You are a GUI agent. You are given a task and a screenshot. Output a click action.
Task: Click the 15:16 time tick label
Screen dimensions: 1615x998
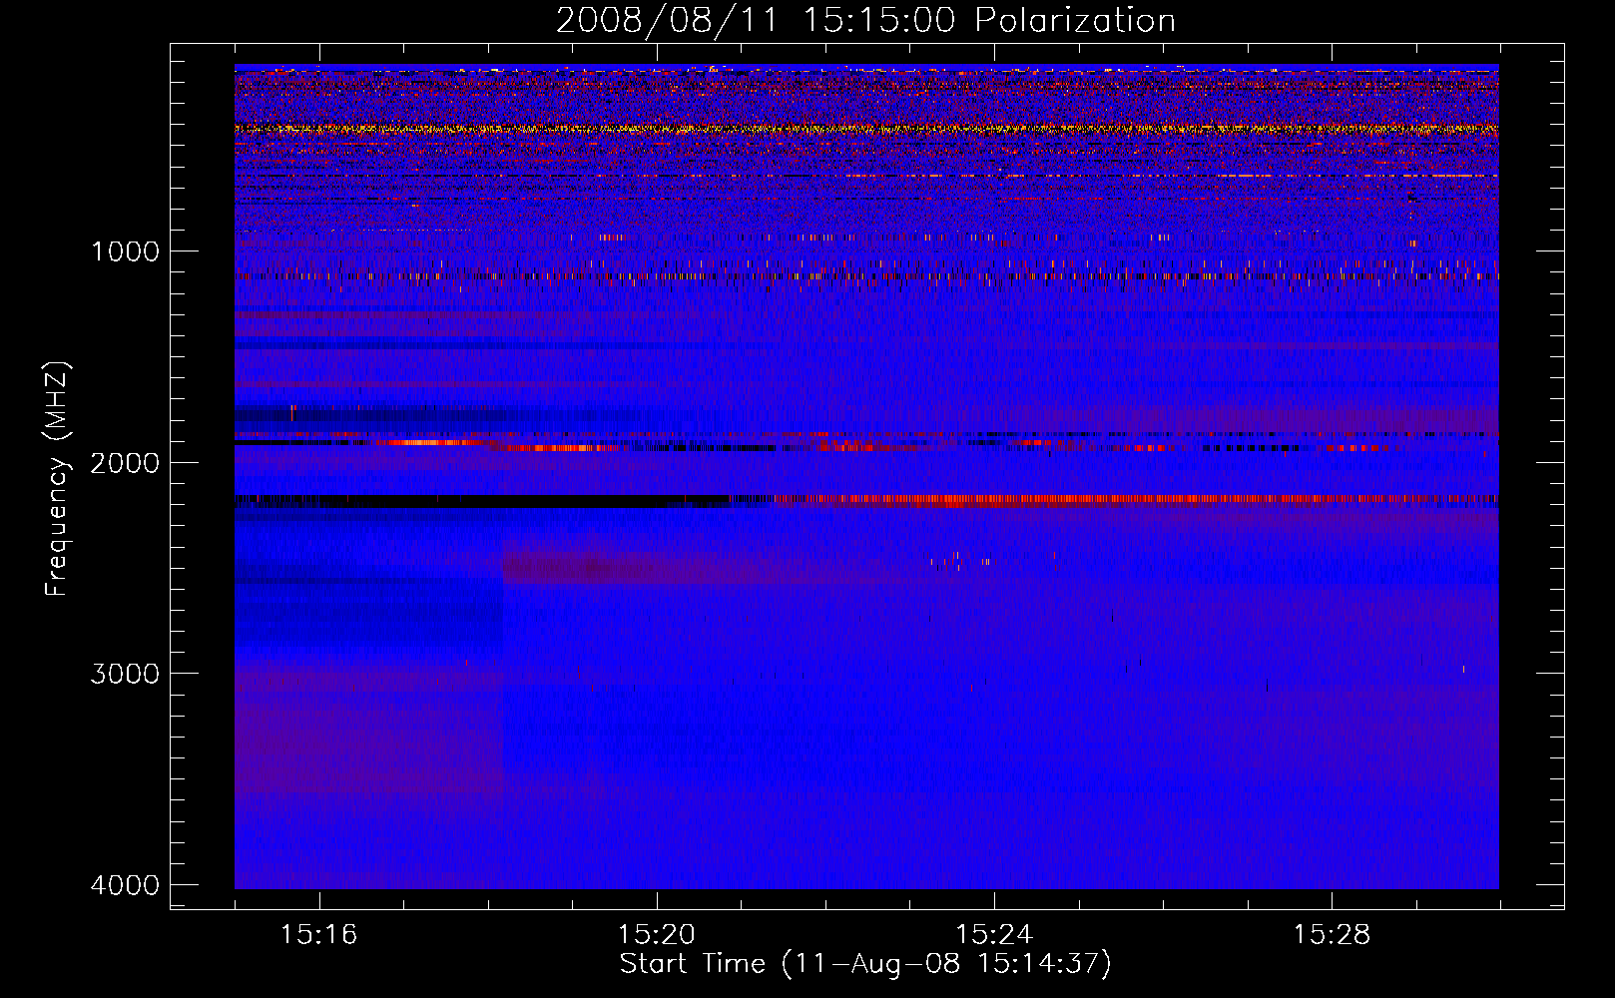click(318, 934)
